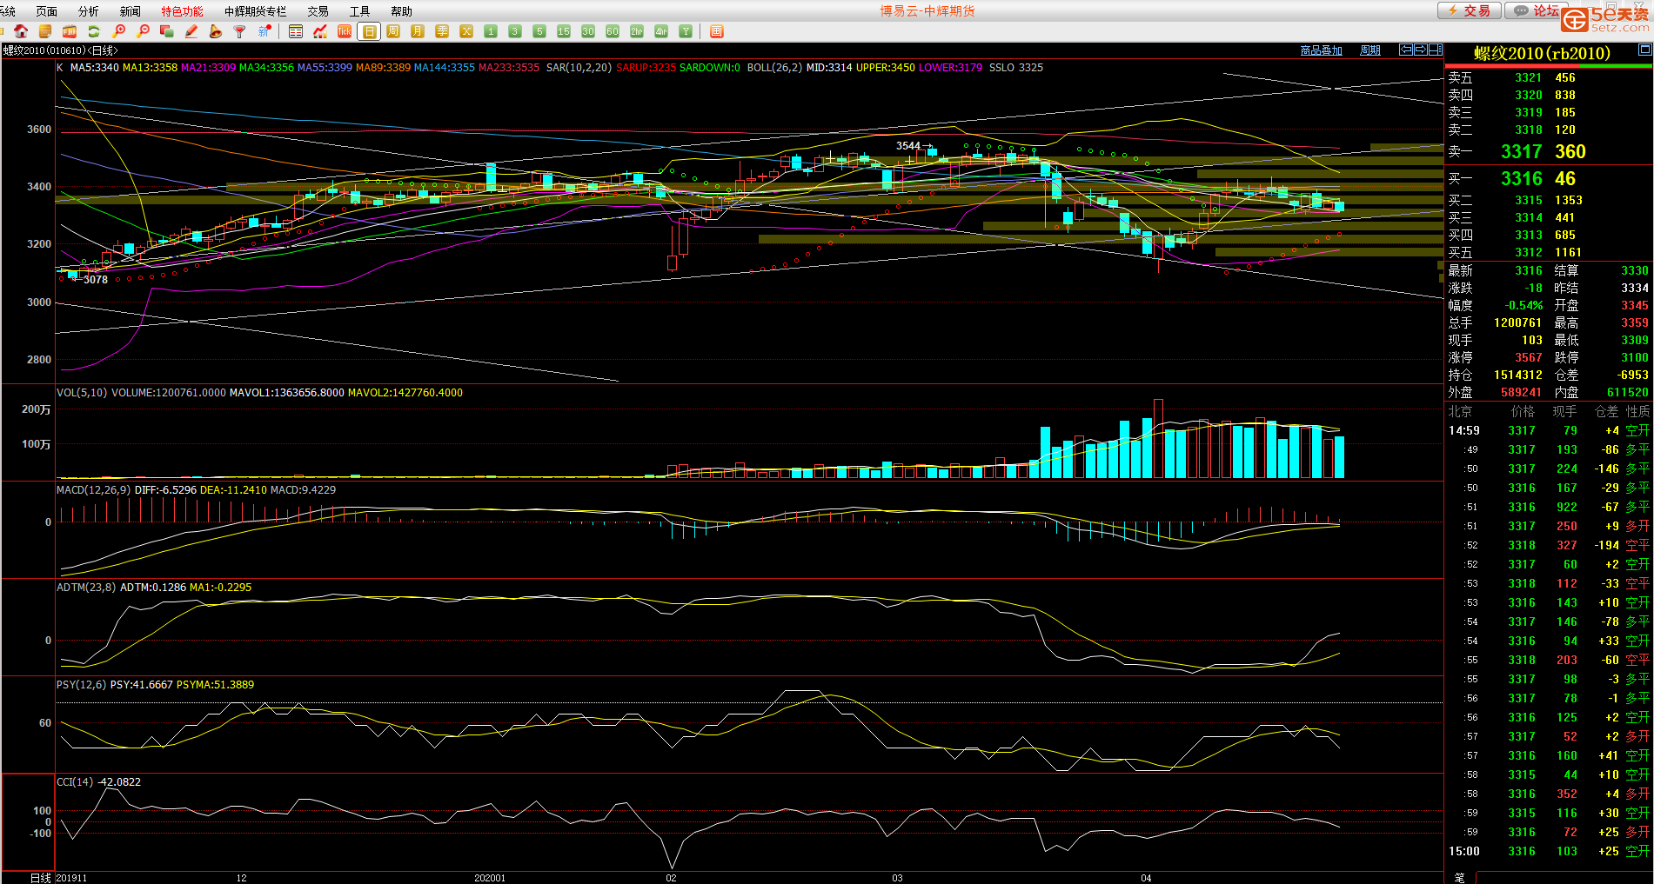Click the red and green overlapping windows icon
This screenshot has width=1654, height=884.
point(167,31)
